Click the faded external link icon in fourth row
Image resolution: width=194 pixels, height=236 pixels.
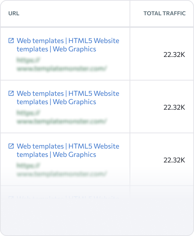coord(11,197)
